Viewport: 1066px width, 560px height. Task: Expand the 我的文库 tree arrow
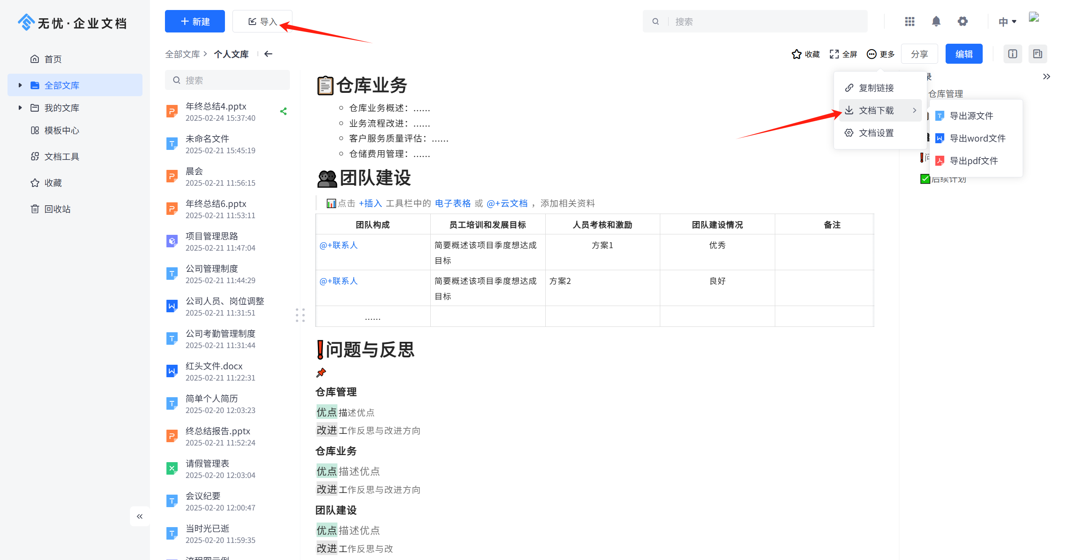(20, 108)
